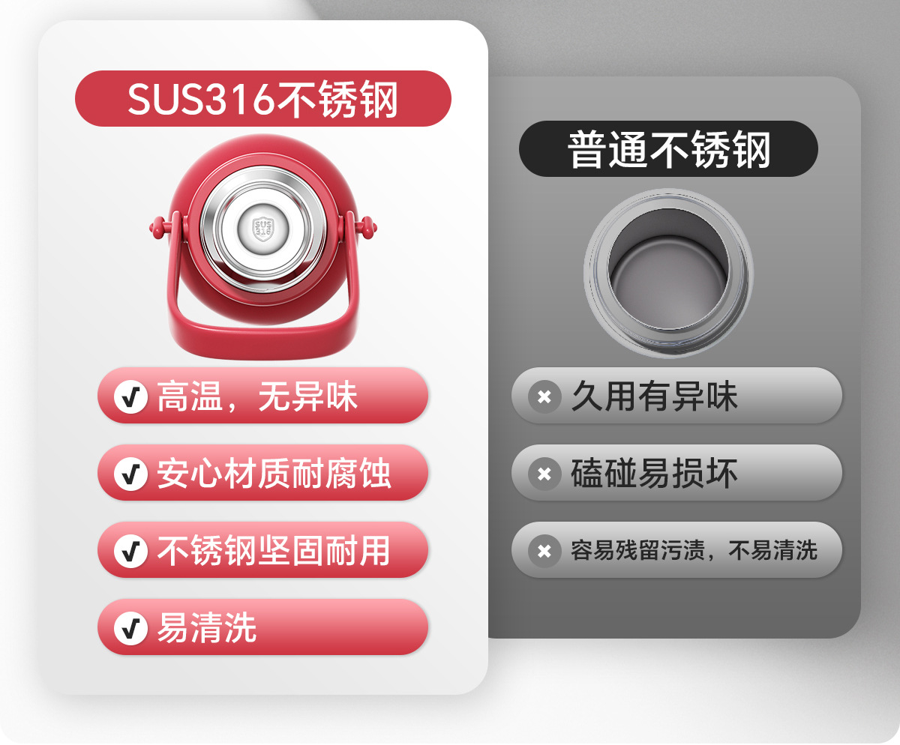Click the red thermos product image
This screenshot has width=900, height=745.
[x=262, y=248]
